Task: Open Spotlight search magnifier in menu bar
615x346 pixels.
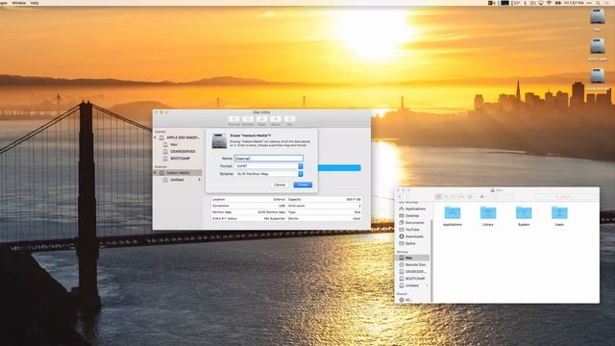Action: (598, 3)
